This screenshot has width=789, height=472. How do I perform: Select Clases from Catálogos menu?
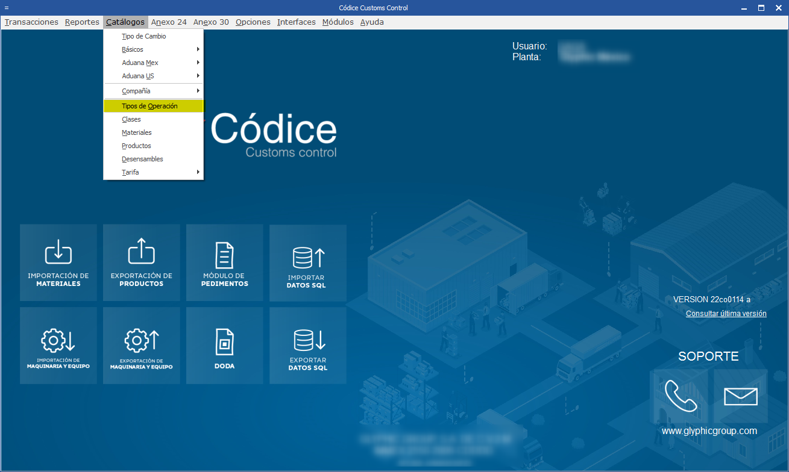tap(154, 119)
